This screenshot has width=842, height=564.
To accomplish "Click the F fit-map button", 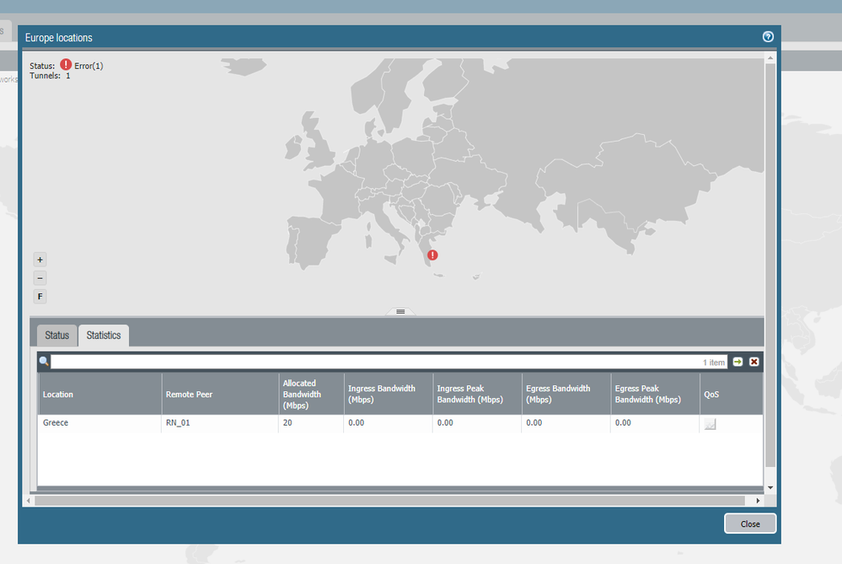I will [x=40, y=297].
